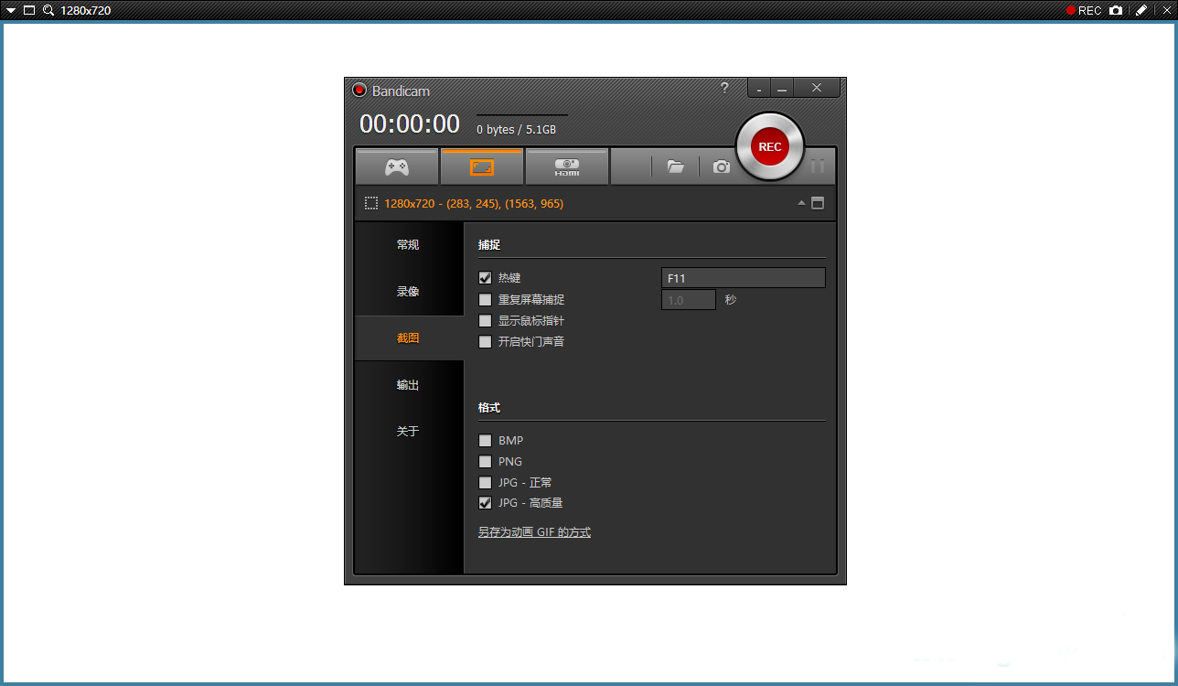Enable the 重复屏幕捕捉 checkbox
This screenshot has height=686, width=1178.
point(486,299)
